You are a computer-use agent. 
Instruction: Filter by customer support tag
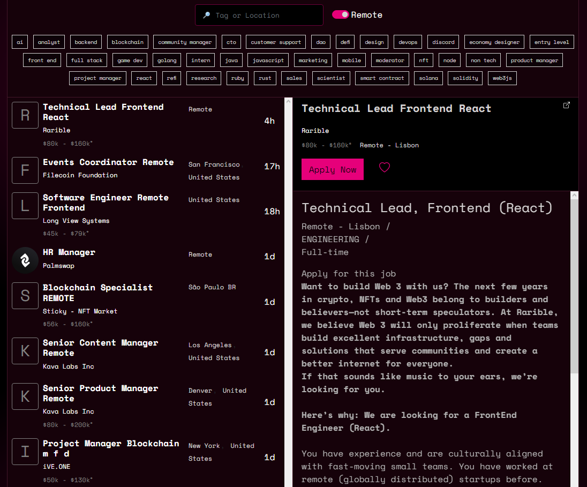point(276,42)
